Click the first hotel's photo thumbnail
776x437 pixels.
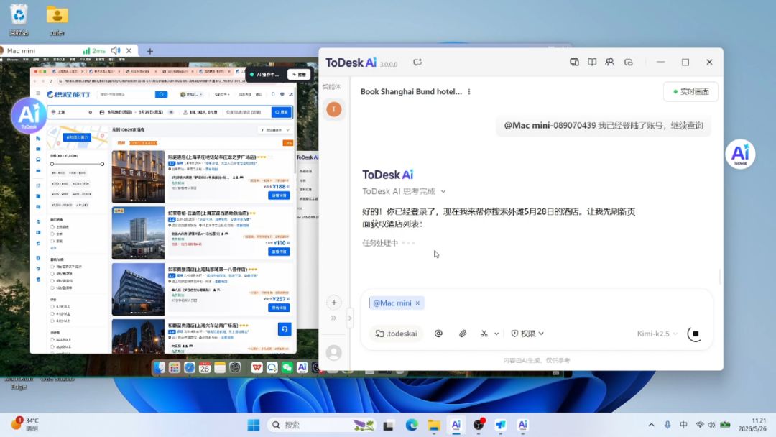[x=138, y=177]
